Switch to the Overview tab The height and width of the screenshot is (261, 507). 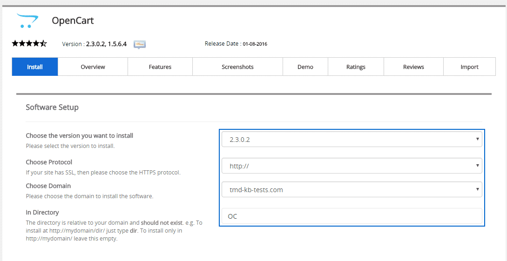pos(93,67)
